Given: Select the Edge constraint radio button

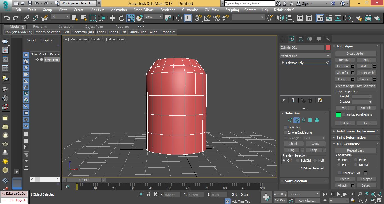Looking at the screenshot, I should point(356,160).
